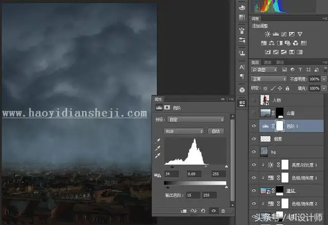
Task: Add an Invert adjustment layer
Action: pos(268,52)
